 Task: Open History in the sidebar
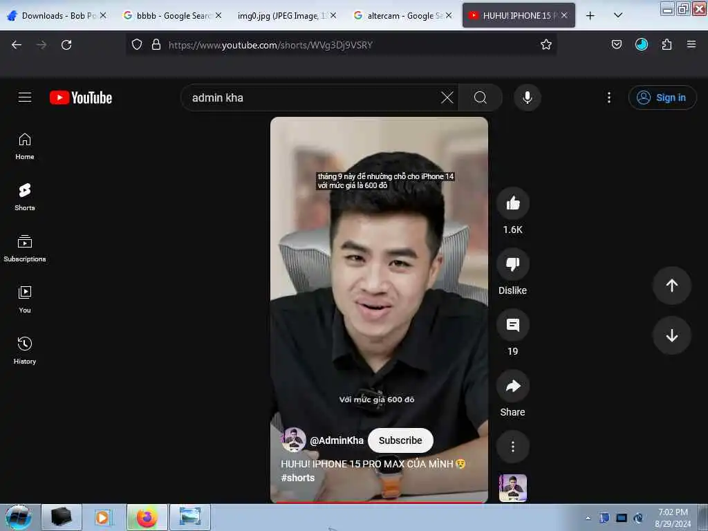[25, 351]
